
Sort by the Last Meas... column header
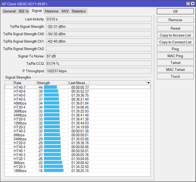(x=79, y=83)
